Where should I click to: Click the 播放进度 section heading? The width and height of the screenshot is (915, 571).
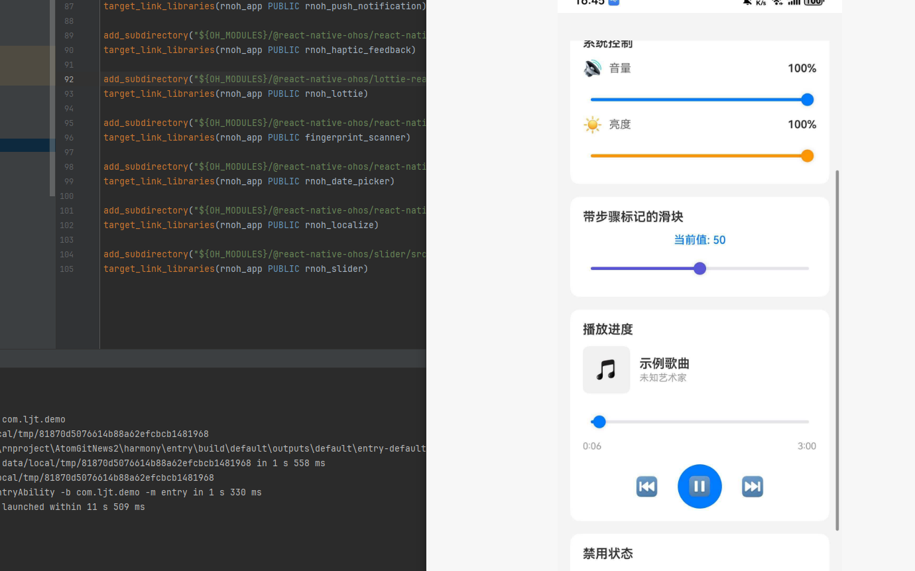point(607,329)
